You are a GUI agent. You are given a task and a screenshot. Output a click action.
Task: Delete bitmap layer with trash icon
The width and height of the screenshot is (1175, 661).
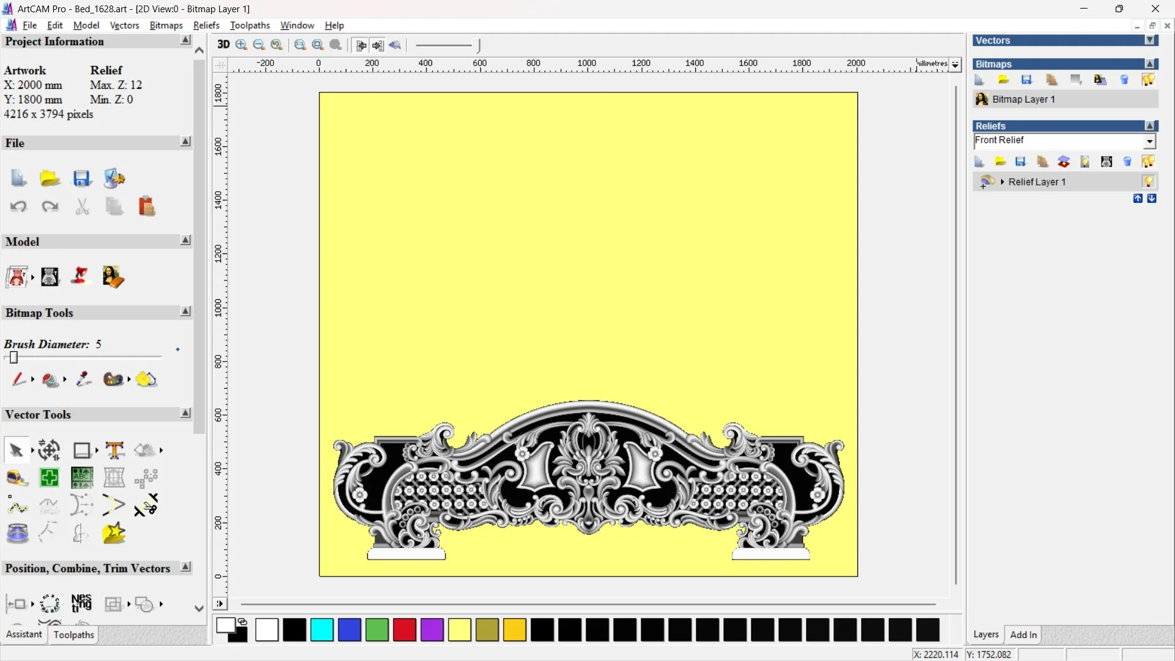[x=1124, y=80]
